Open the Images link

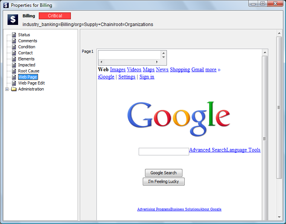(118, 69)
